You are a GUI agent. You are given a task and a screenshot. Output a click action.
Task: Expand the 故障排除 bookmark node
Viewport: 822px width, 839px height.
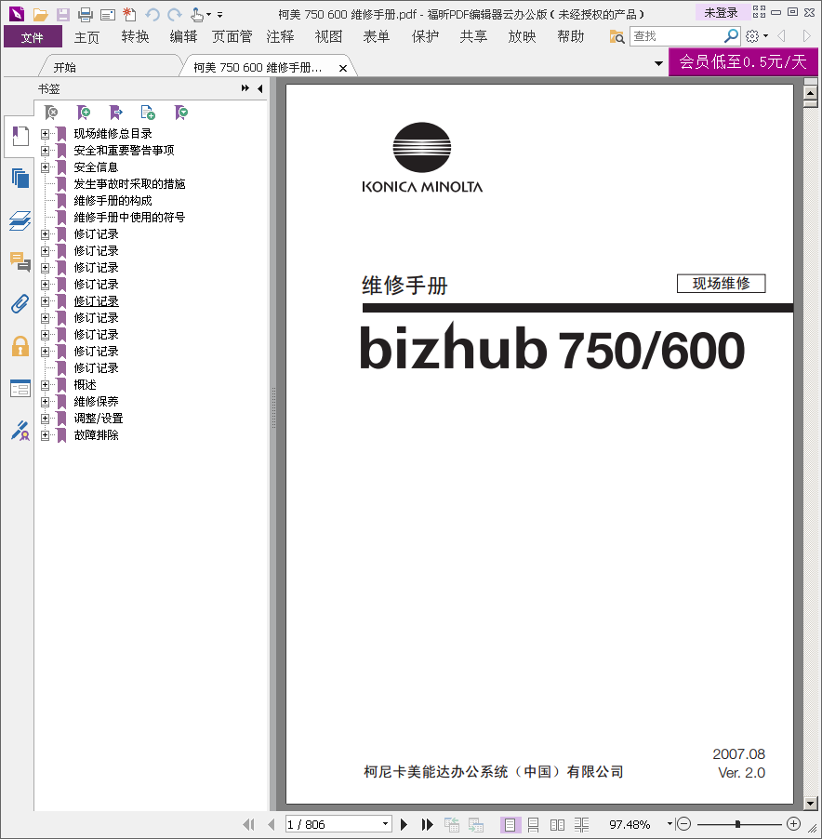click(x=45, y=435)
